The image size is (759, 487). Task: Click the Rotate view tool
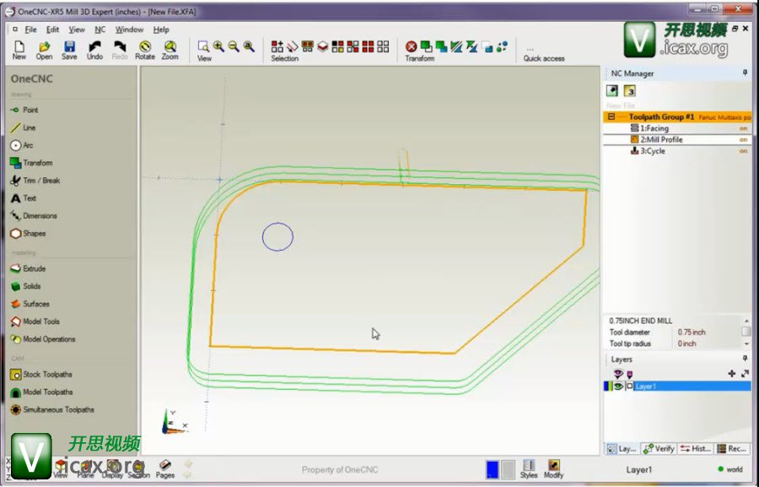pyautogui.click(x=145, y=50)
